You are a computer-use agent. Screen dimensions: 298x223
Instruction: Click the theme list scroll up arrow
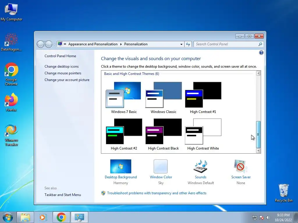(x=258, y=73)
